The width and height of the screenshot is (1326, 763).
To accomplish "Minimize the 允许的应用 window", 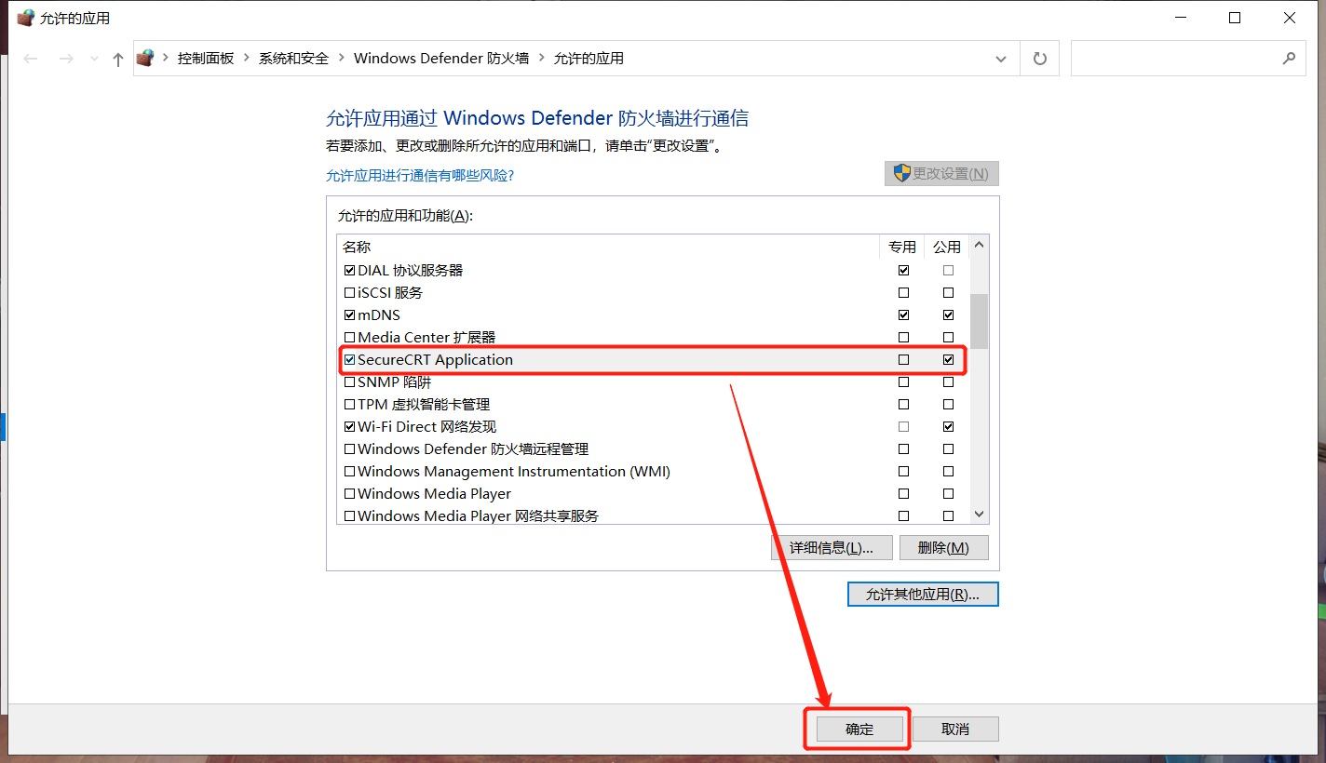I will click(x=1181, y=18).
